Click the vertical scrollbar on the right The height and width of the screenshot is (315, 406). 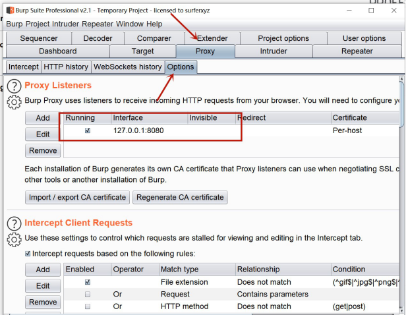402,105
